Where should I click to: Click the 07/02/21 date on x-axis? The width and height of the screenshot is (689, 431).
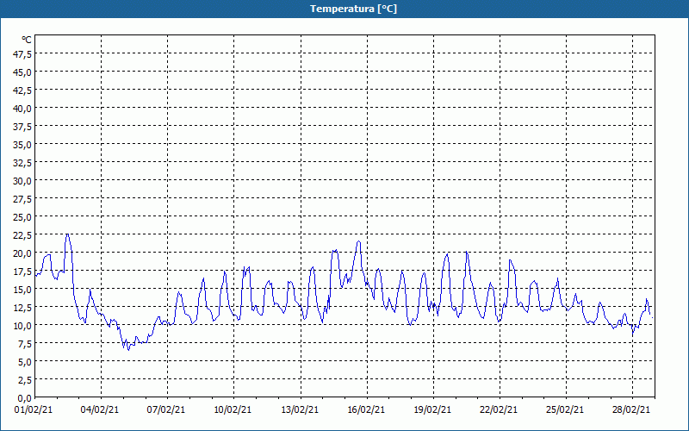167,410
